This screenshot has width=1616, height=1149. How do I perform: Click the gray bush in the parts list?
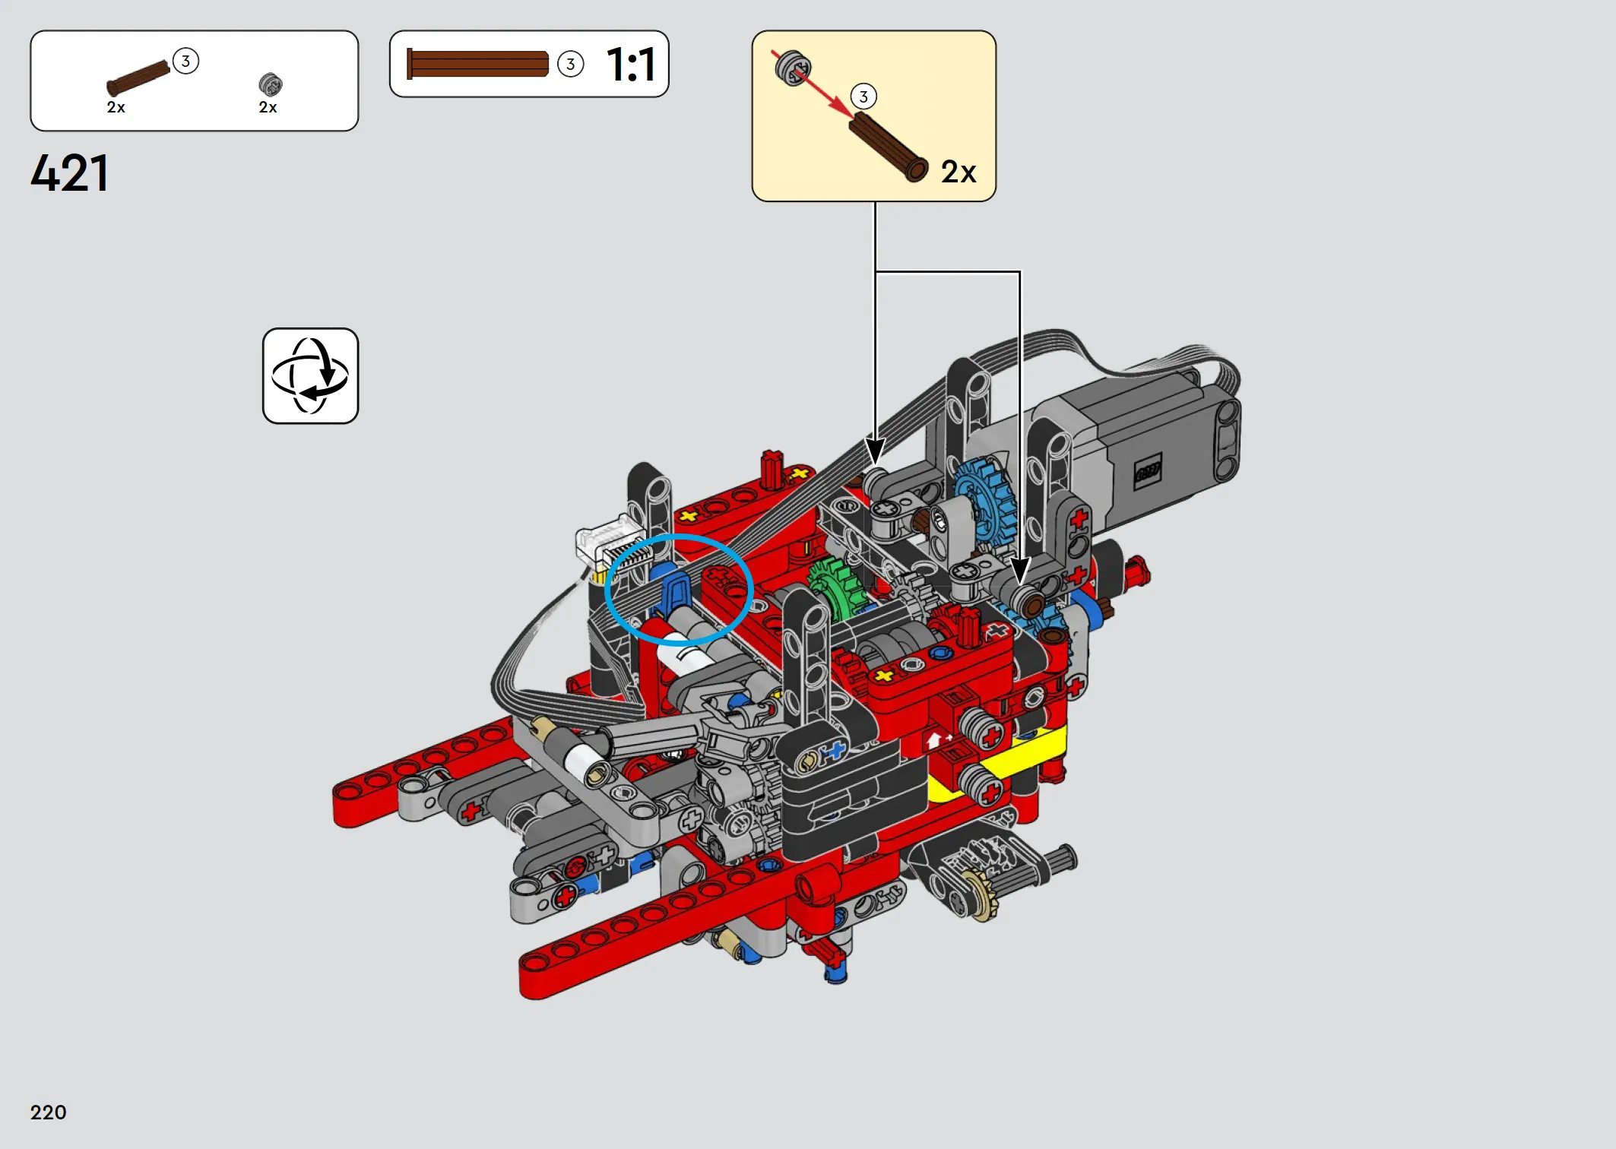click(x=271, y=84)
